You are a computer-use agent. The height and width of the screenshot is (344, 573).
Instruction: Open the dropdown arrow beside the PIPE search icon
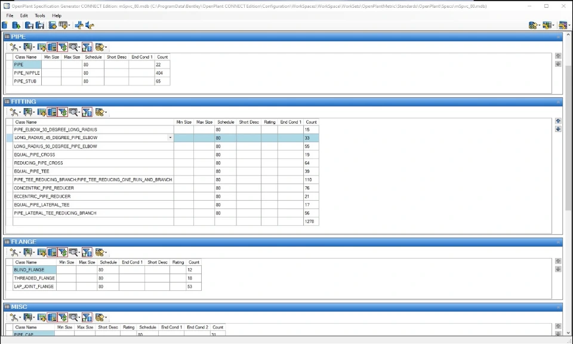[79, 46]
